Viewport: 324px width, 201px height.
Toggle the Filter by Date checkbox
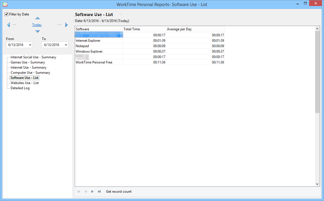pos(6,14)
